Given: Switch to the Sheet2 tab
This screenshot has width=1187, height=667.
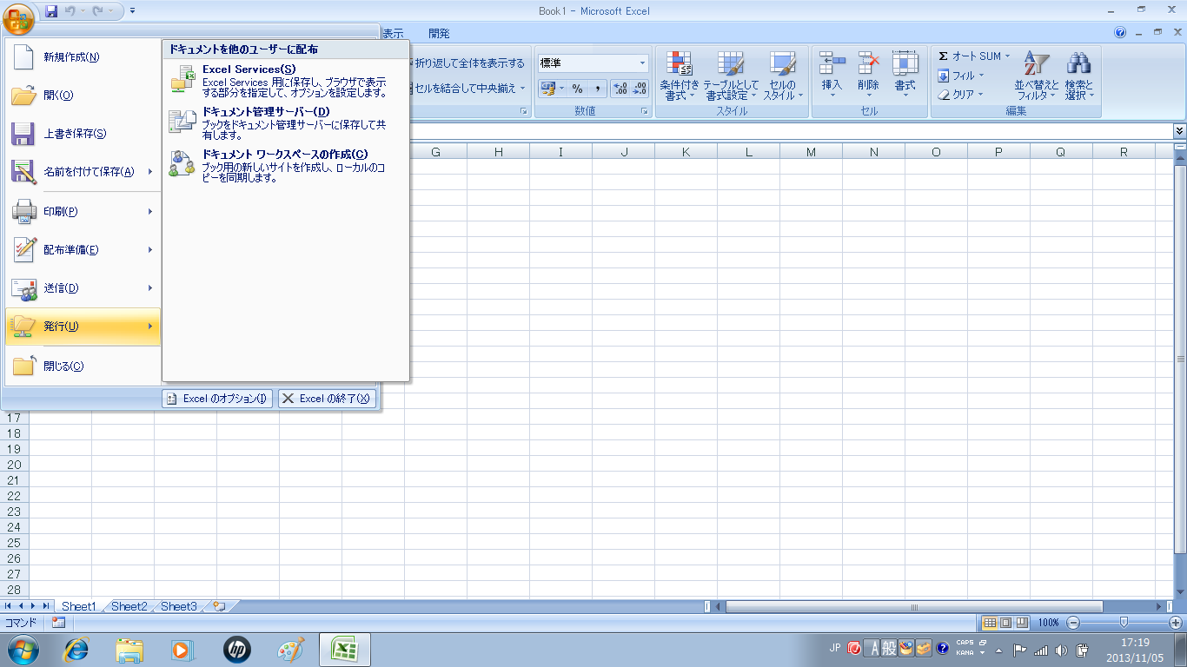Looking at the screenshot, I should (129, 606).
